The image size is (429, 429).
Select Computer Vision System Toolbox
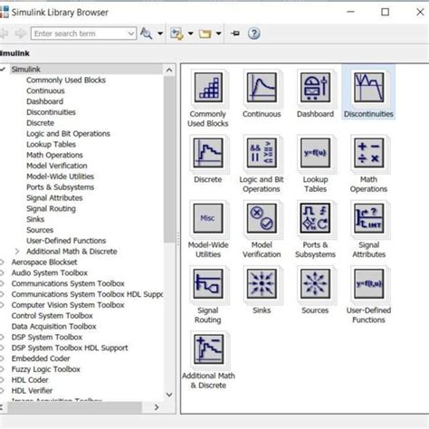[x=68, y=305]
